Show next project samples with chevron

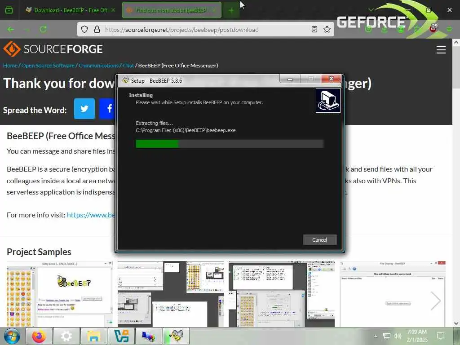pyautogui.click(x=436, y=301)
